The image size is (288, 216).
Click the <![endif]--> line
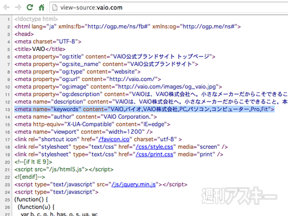click(29, 177)
